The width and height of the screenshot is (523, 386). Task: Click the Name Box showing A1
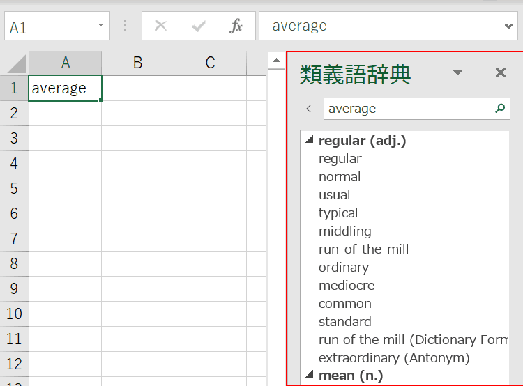[57, 26]
